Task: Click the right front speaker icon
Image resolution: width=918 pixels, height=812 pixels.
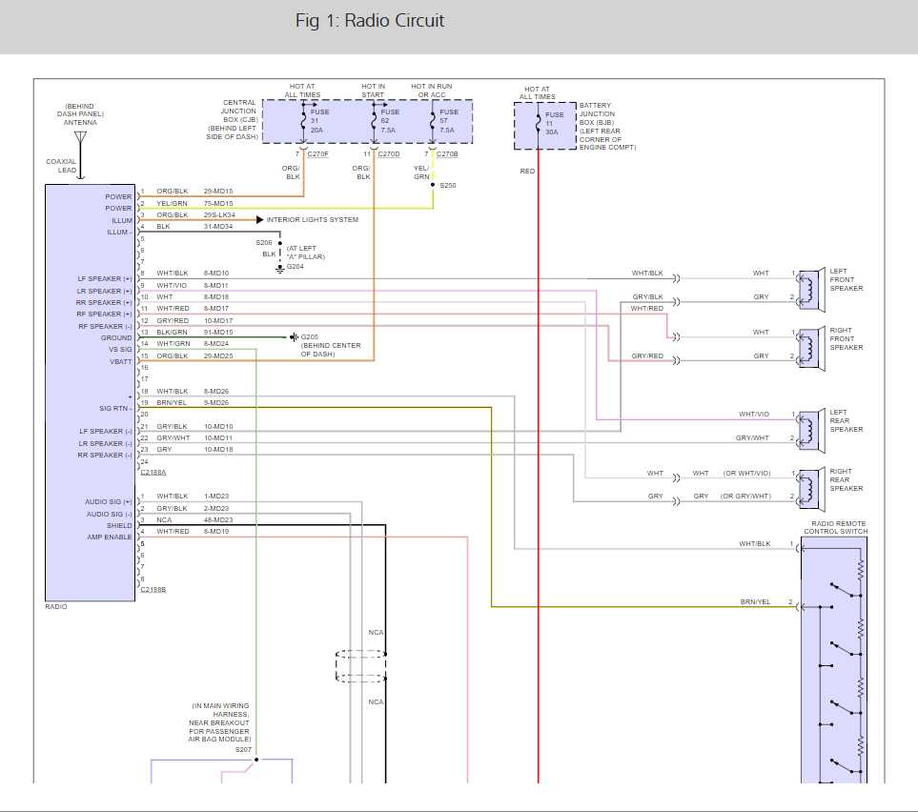Action: pos(811,347)
